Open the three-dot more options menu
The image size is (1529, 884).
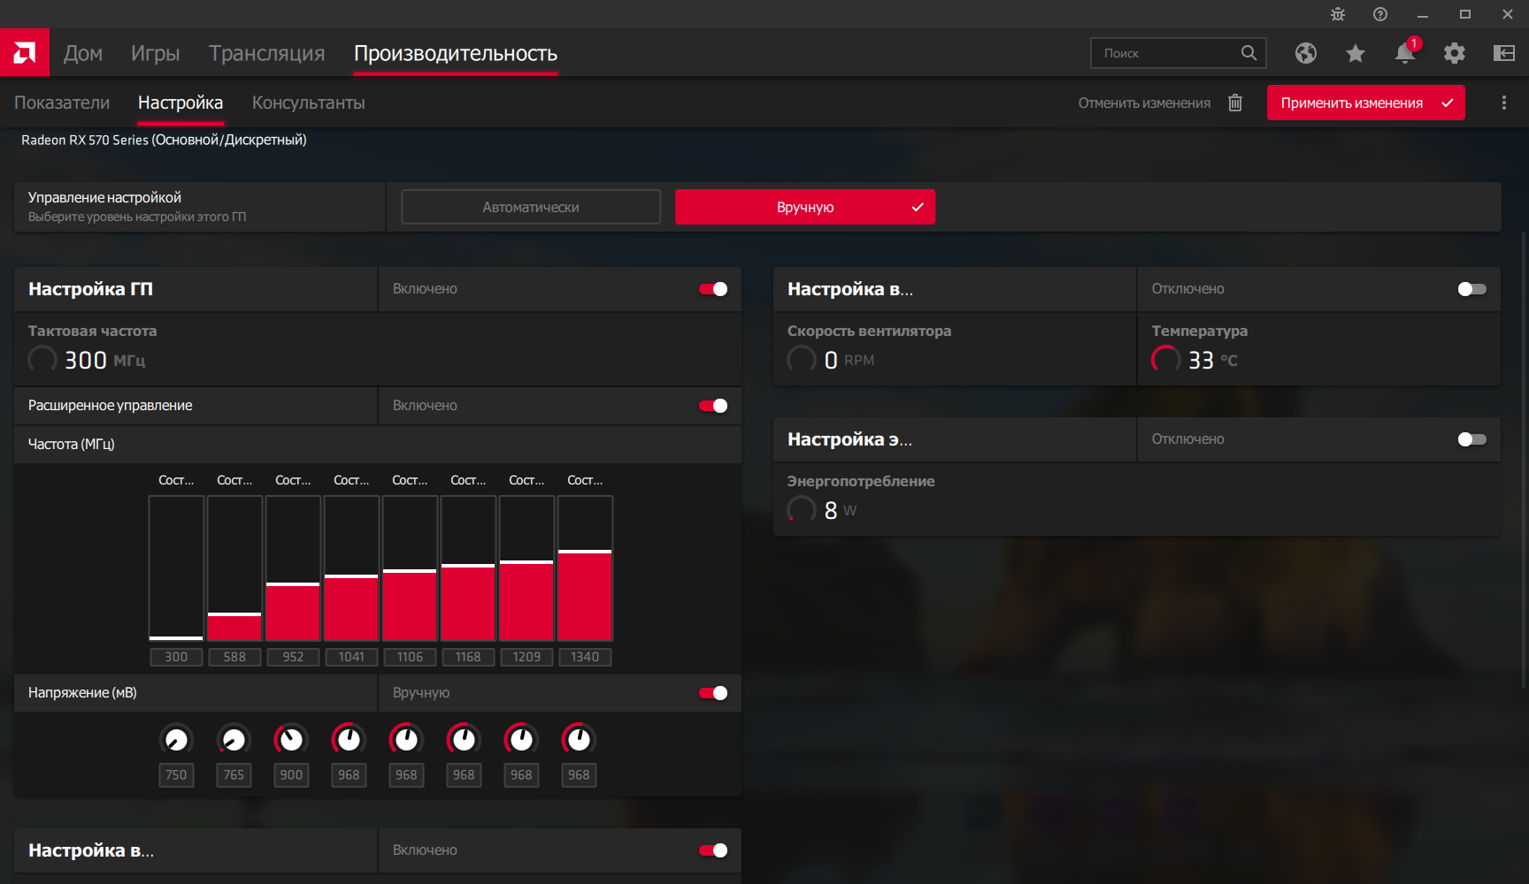[x=1503, y=103]
